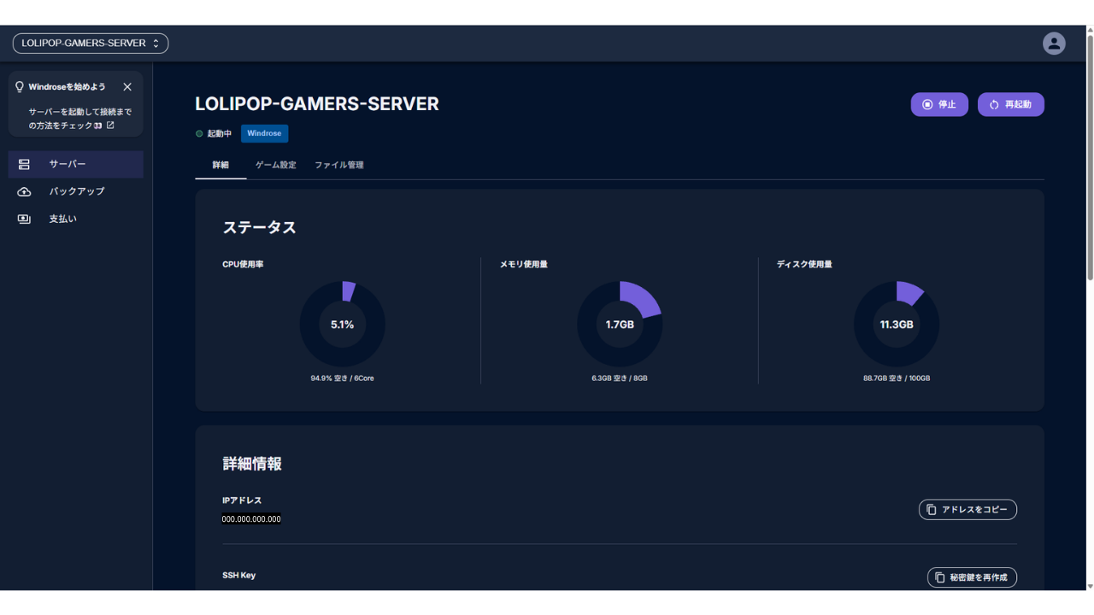Open 支払い in the sidebar
The width and height of the screenshot is (1094, 615).
coord(76,220)
